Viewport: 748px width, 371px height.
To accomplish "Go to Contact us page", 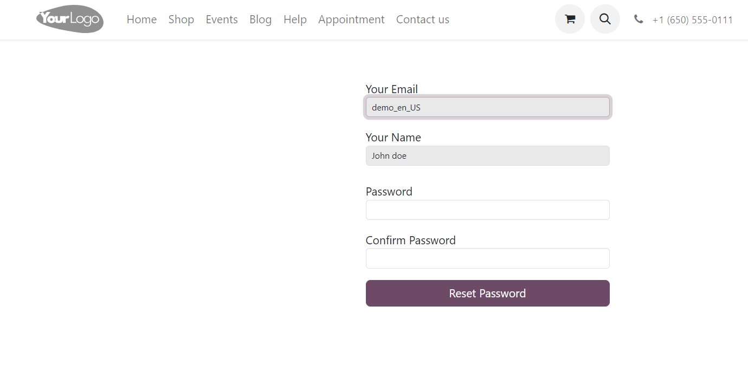I will point(423,19).
